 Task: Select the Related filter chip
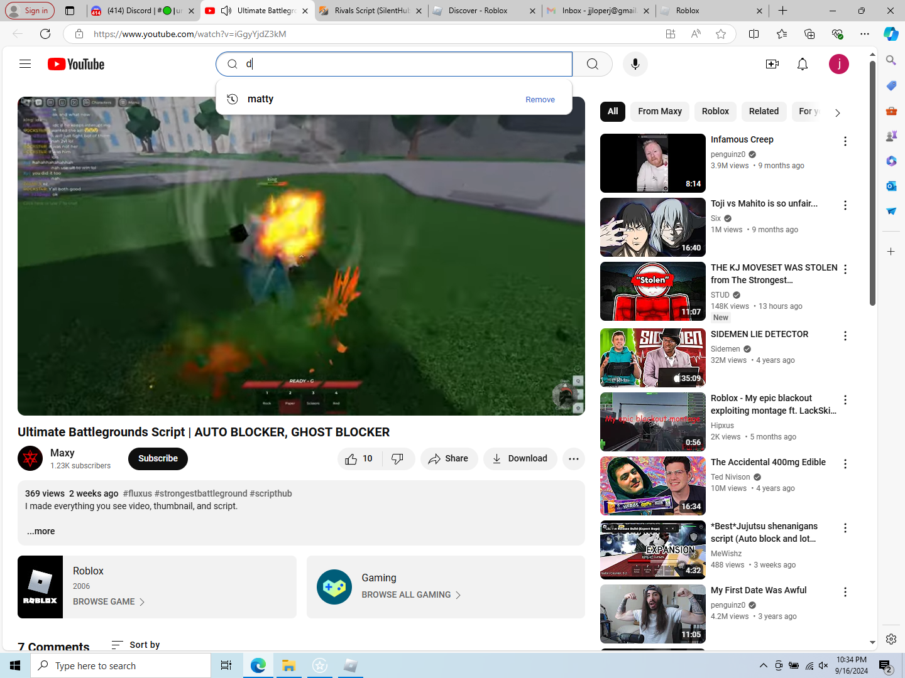click(764, 112)
